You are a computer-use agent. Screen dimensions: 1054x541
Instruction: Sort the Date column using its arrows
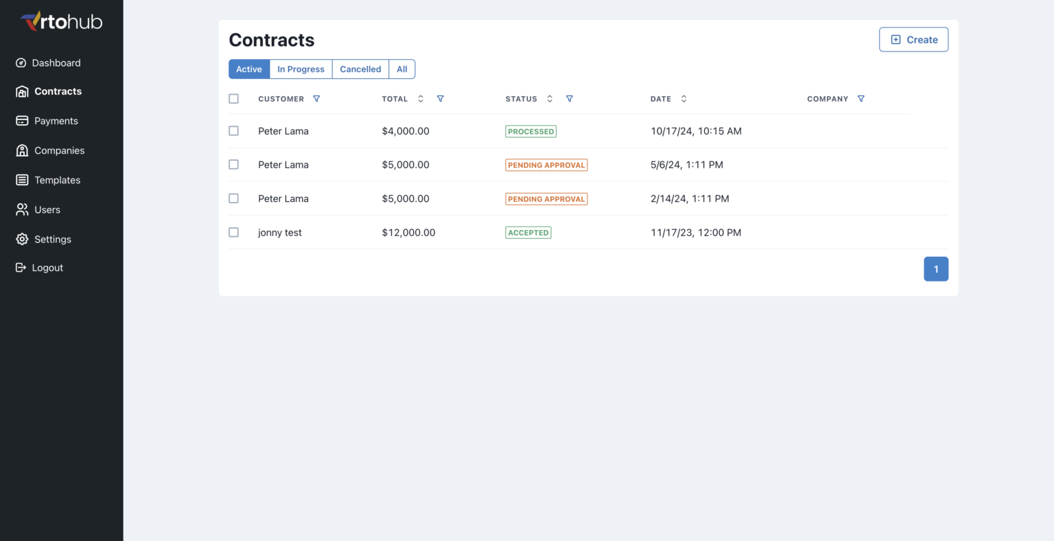tap(683, 99)
